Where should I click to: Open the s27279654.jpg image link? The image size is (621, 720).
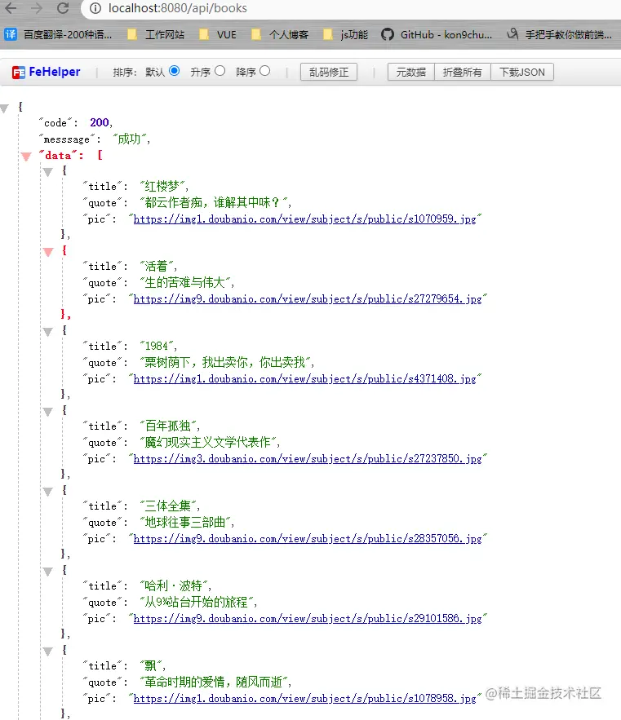pyautogui.click(x=308, y=299)
